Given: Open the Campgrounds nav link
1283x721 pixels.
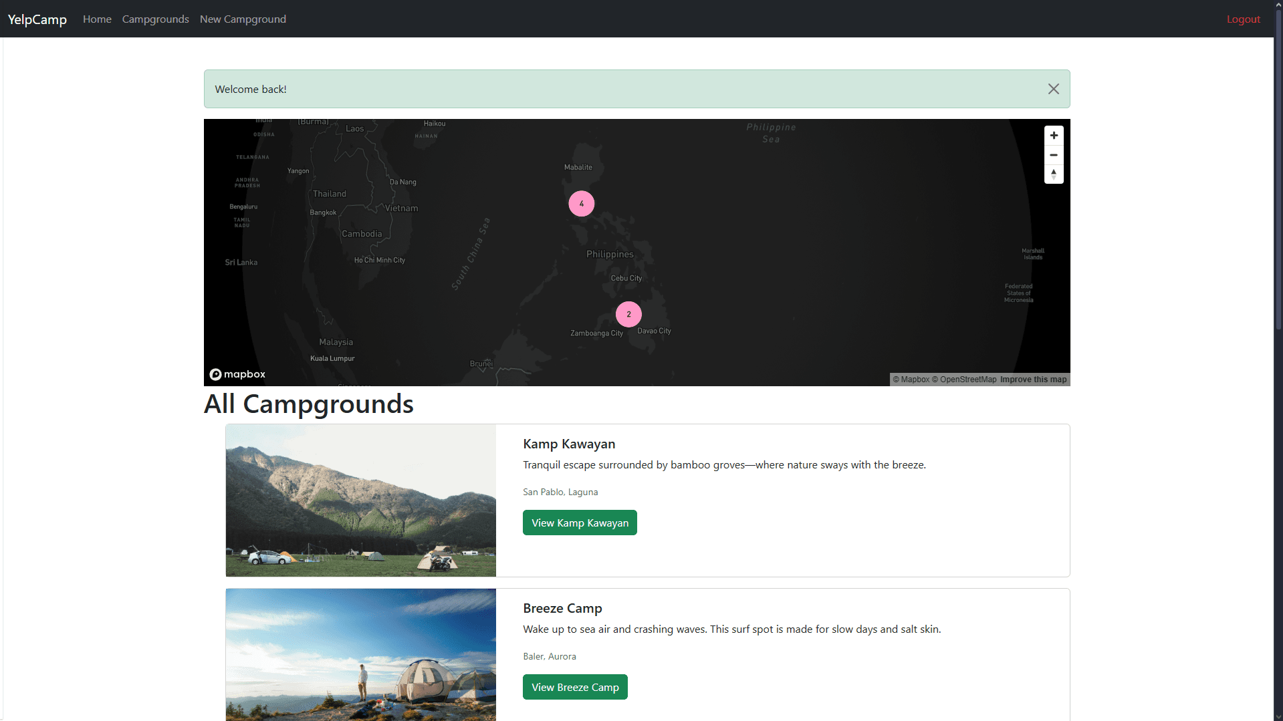Looking at the screenshot, I should [x=155, y=19].
